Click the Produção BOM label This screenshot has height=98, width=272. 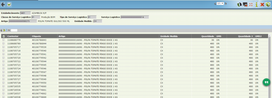tap(48, 17)
